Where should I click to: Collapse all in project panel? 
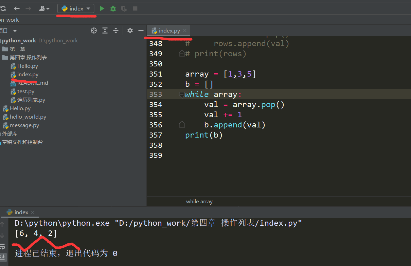tap(116, 30)
